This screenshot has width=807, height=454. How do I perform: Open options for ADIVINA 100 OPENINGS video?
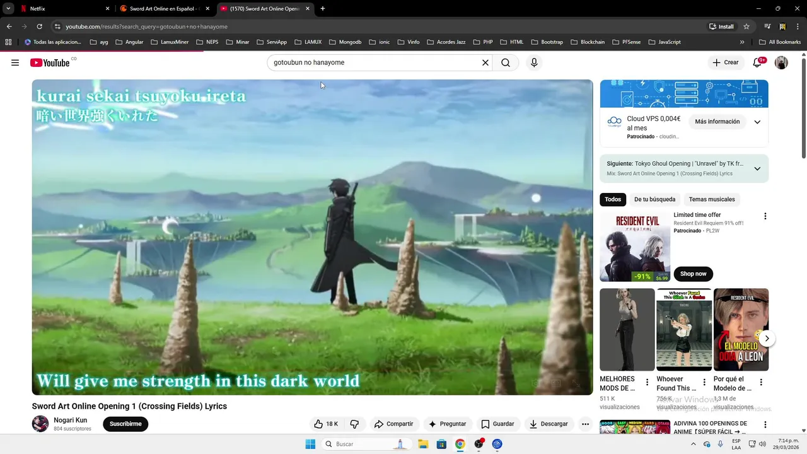click(x=765, y=425)
